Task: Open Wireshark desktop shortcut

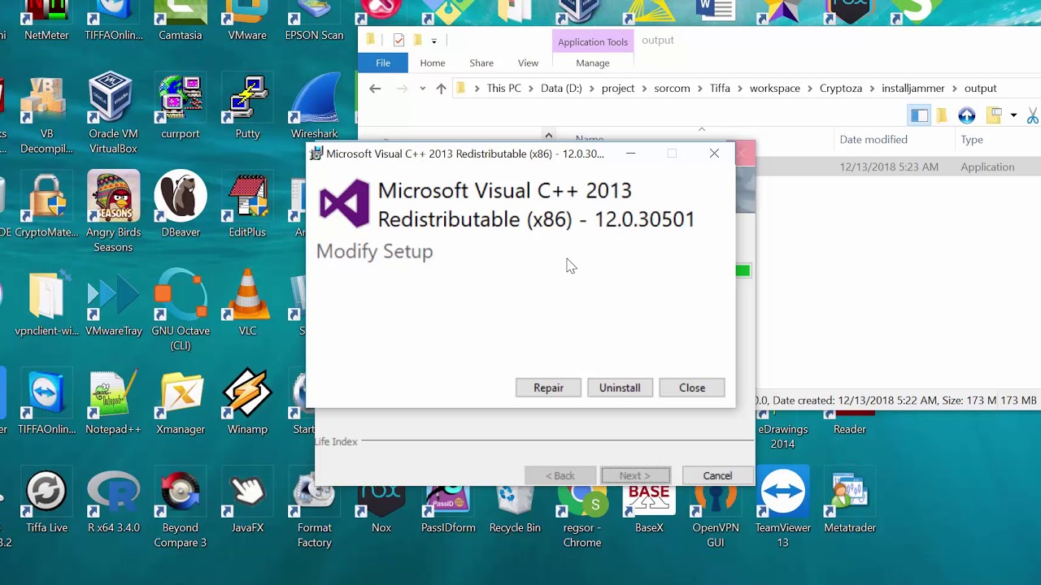Action: (314, 107)
